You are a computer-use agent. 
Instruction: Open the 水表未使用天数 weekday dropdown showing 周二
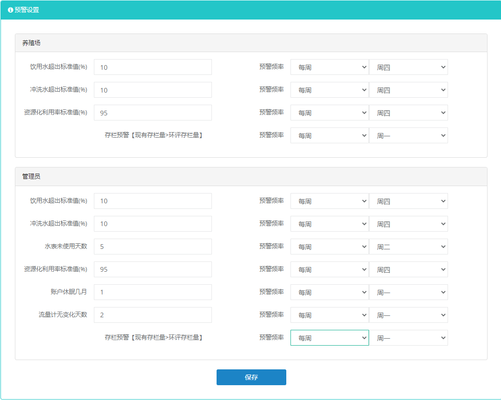(x=409, y=247)
